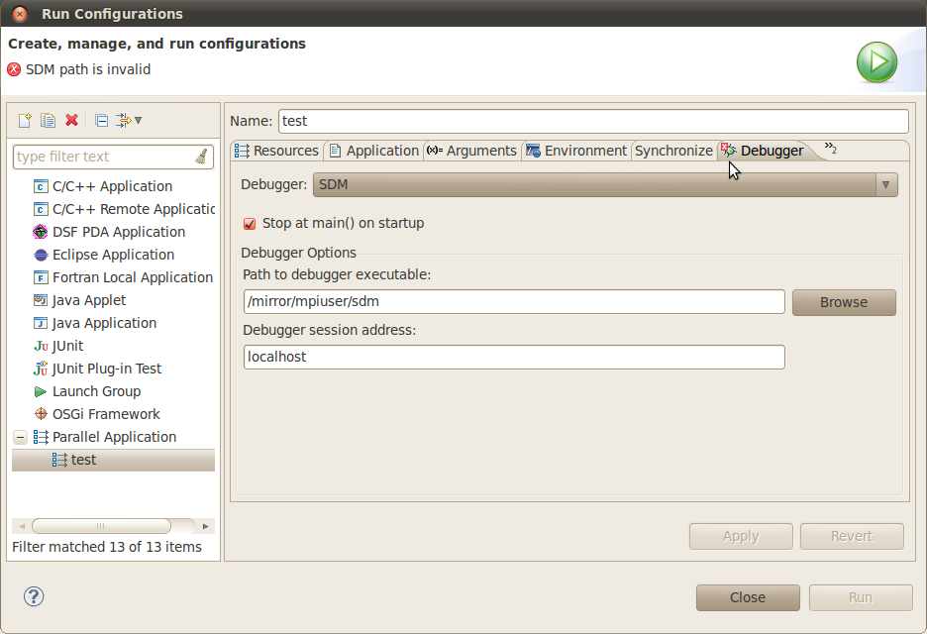Select Parallel Application tree item
Screen dimensions: 927x634
pyautogui.click(x=114, y=437)
